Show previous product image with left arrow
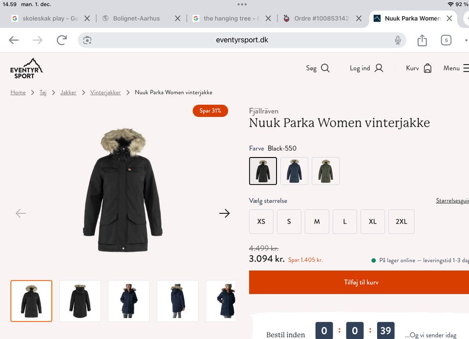469x339 pixels. pyautogui.click(x=21, y=213)
